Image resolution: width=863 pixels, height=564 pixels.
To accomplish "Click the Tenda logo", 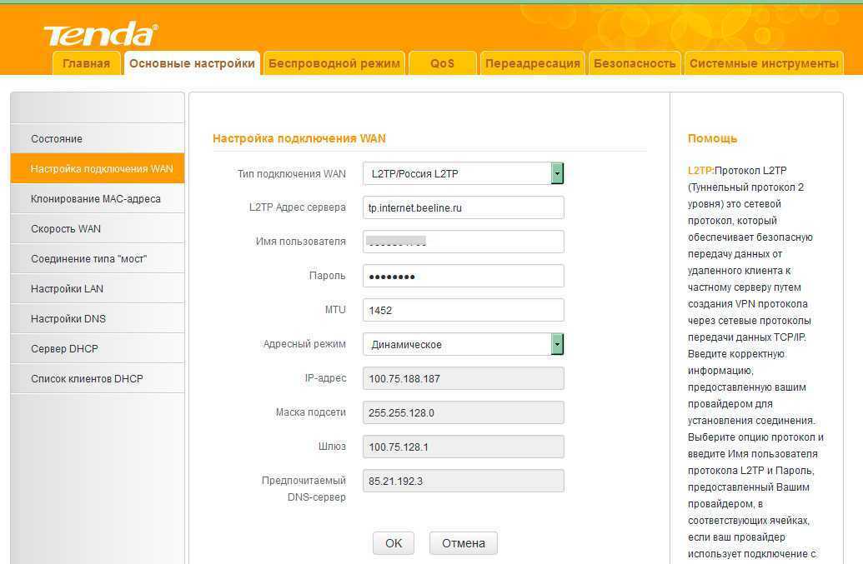I will [101, 34].
